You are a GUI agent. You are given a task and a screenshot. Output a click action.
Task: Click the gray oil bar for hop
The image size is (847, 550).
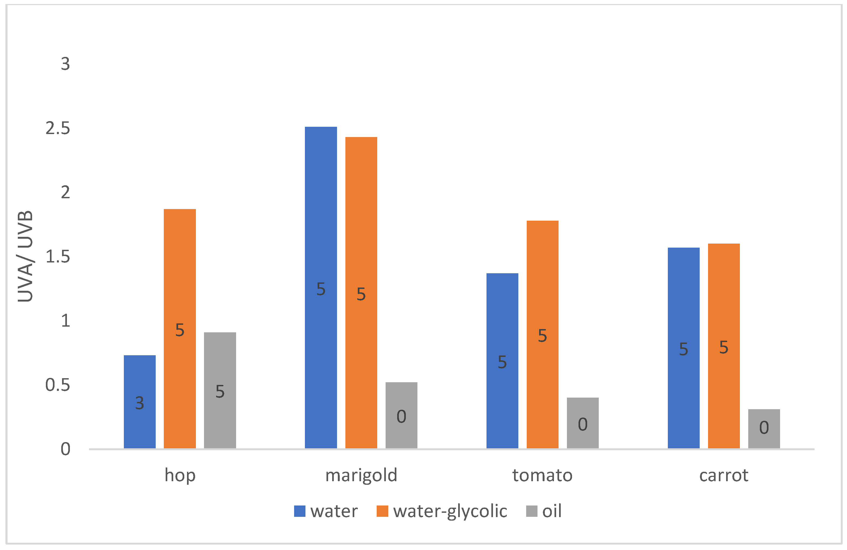[220, 390]
